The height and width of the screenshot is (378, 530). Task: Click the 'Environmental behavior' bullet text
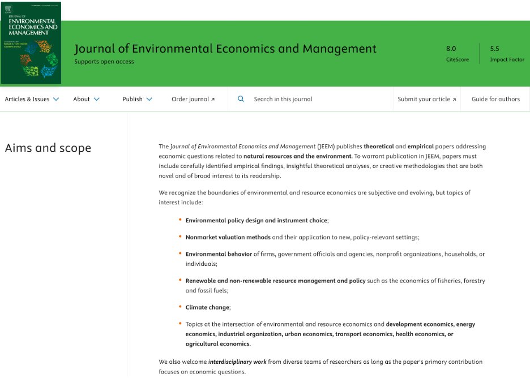pos(219,255)
